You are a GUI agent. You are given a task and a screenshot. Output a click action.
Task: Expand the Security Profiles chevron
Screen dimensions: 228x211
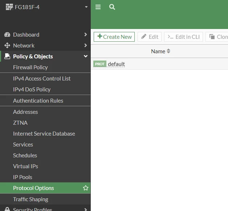pyautogui.click(x=86, y=209)
